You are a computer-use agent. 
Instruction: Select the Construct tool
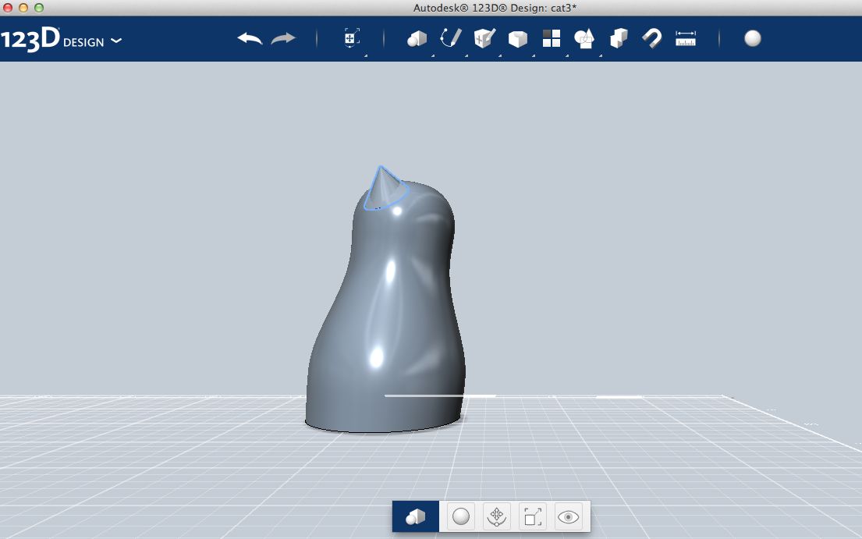(x=484, y=38)
